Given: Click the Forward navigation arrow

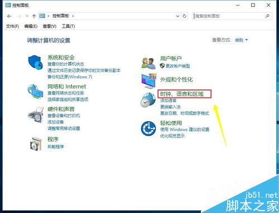Looking at the screenshot, I should (19, 16).
